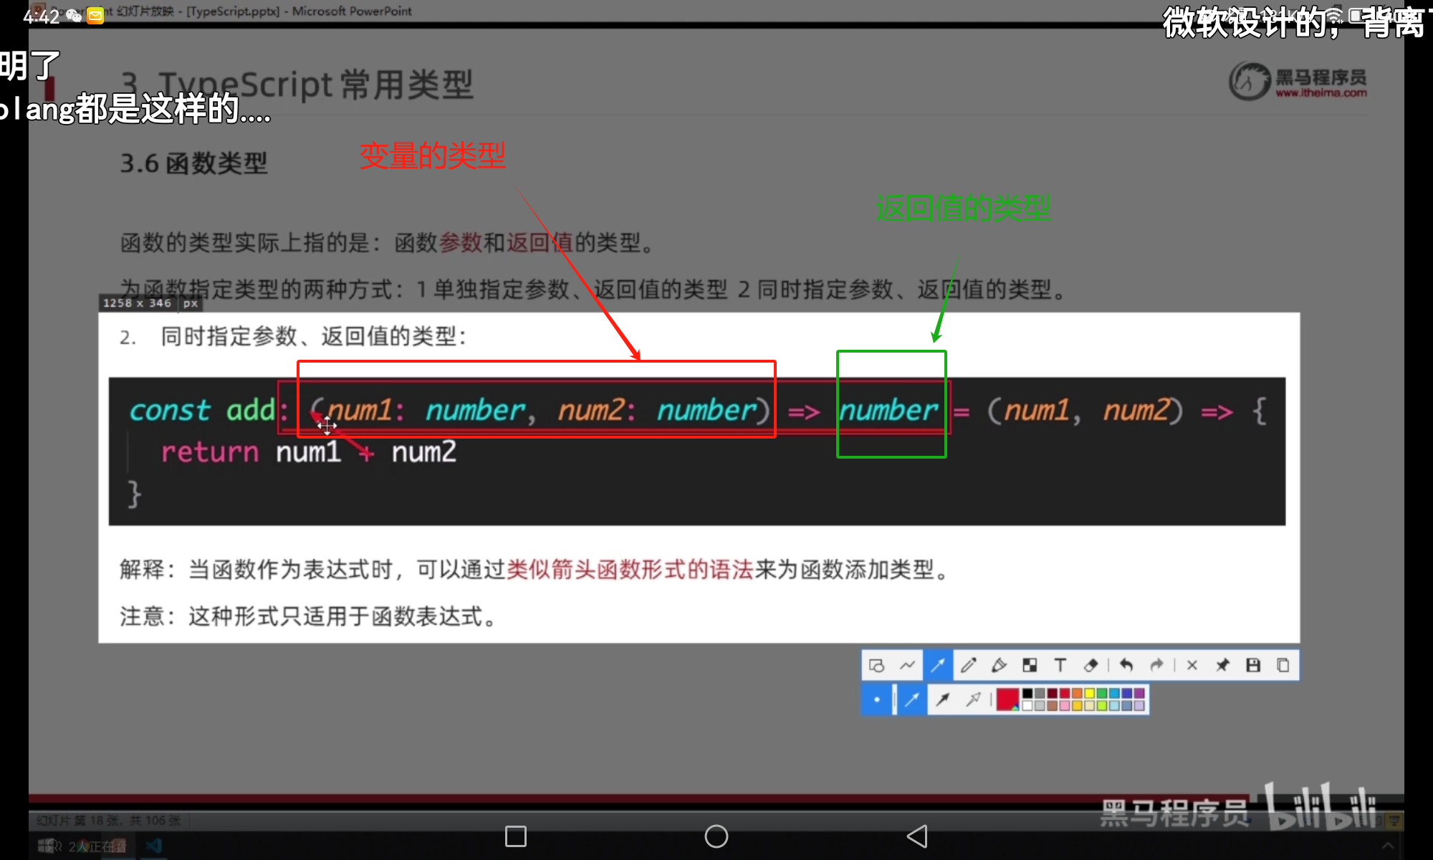Select the polyline drawing tool
The width and height of the screenshot is (1433, 860).
tap(907, 666)
